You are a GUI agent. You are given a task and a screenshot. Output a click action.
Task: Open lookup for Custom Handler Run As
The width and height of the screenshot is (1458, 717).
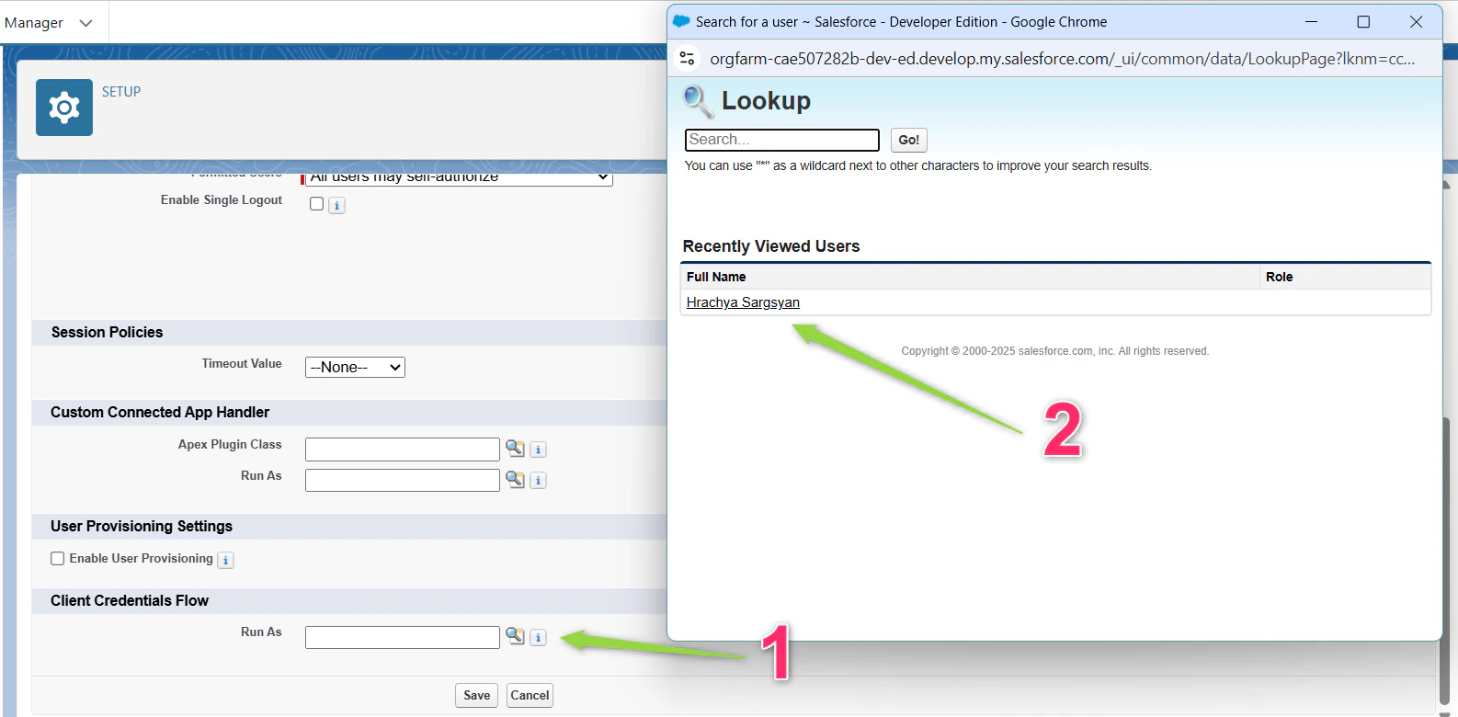coord(515,480)
